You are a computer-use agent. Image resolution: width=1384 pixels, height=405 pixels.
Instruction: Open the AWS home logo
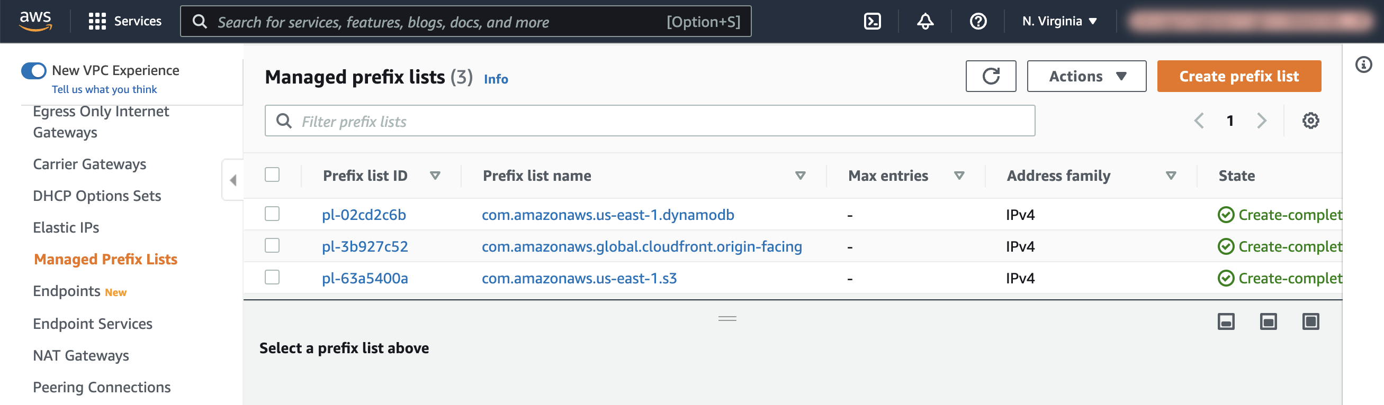click(35, 21)
